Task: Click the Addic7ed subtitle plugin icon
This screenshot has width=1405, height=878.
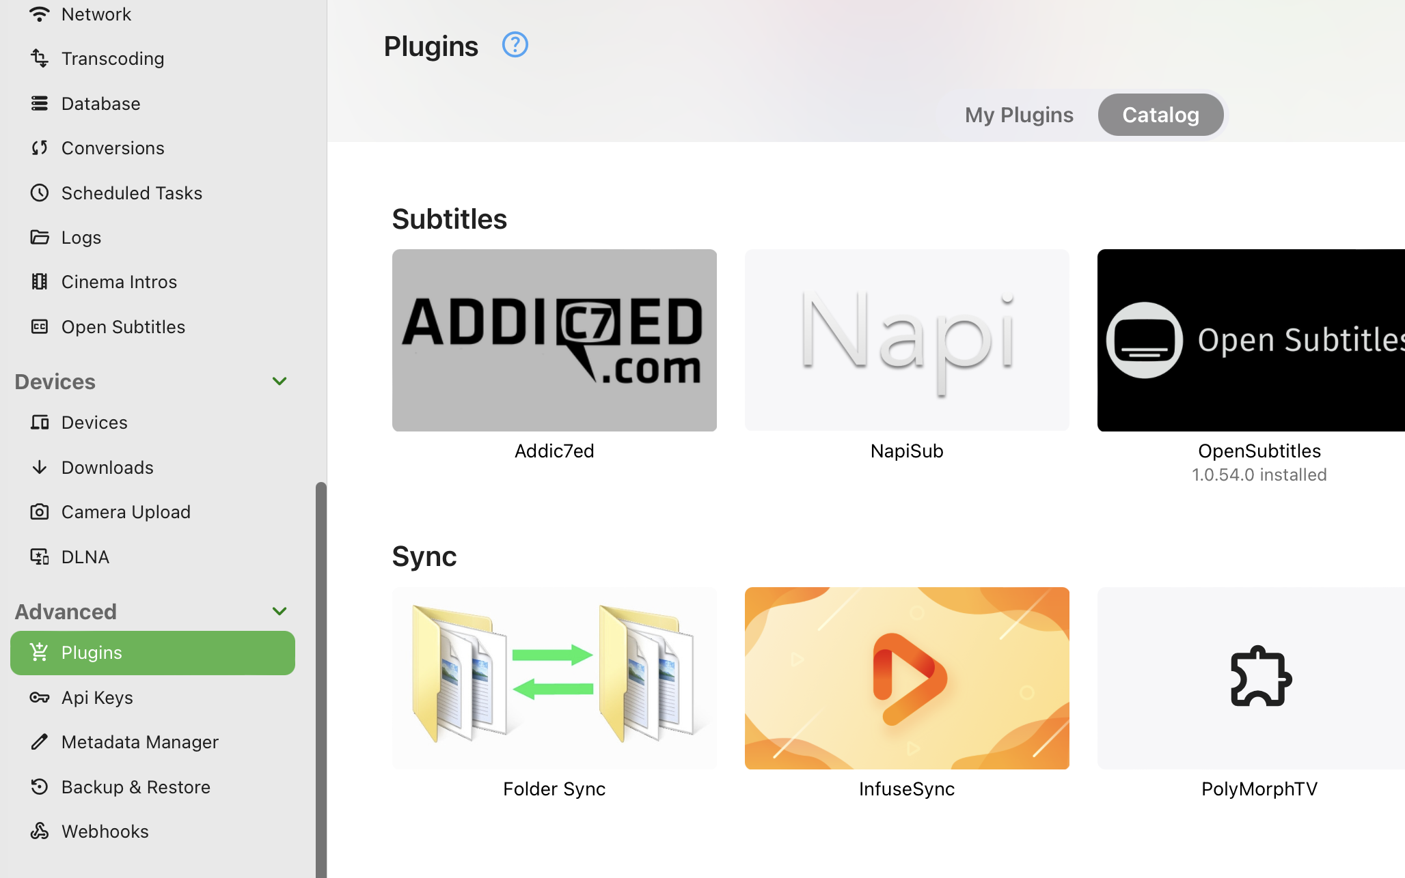Action: [554, 340]
